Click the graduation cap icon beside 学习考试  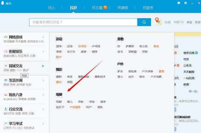[6, 124]
